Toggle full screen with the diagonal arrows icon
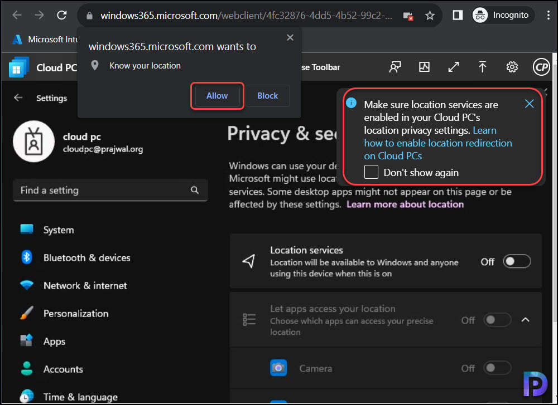This screenshot has height=405, width=558. point(453,67)
